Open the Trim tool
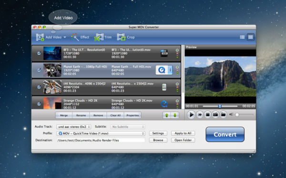 103,37
